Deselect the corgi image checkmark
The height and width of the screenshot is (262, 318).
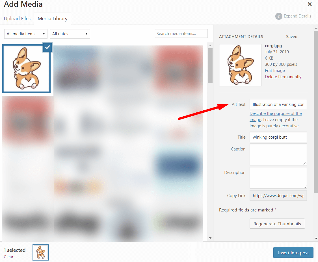coord(47,47)
